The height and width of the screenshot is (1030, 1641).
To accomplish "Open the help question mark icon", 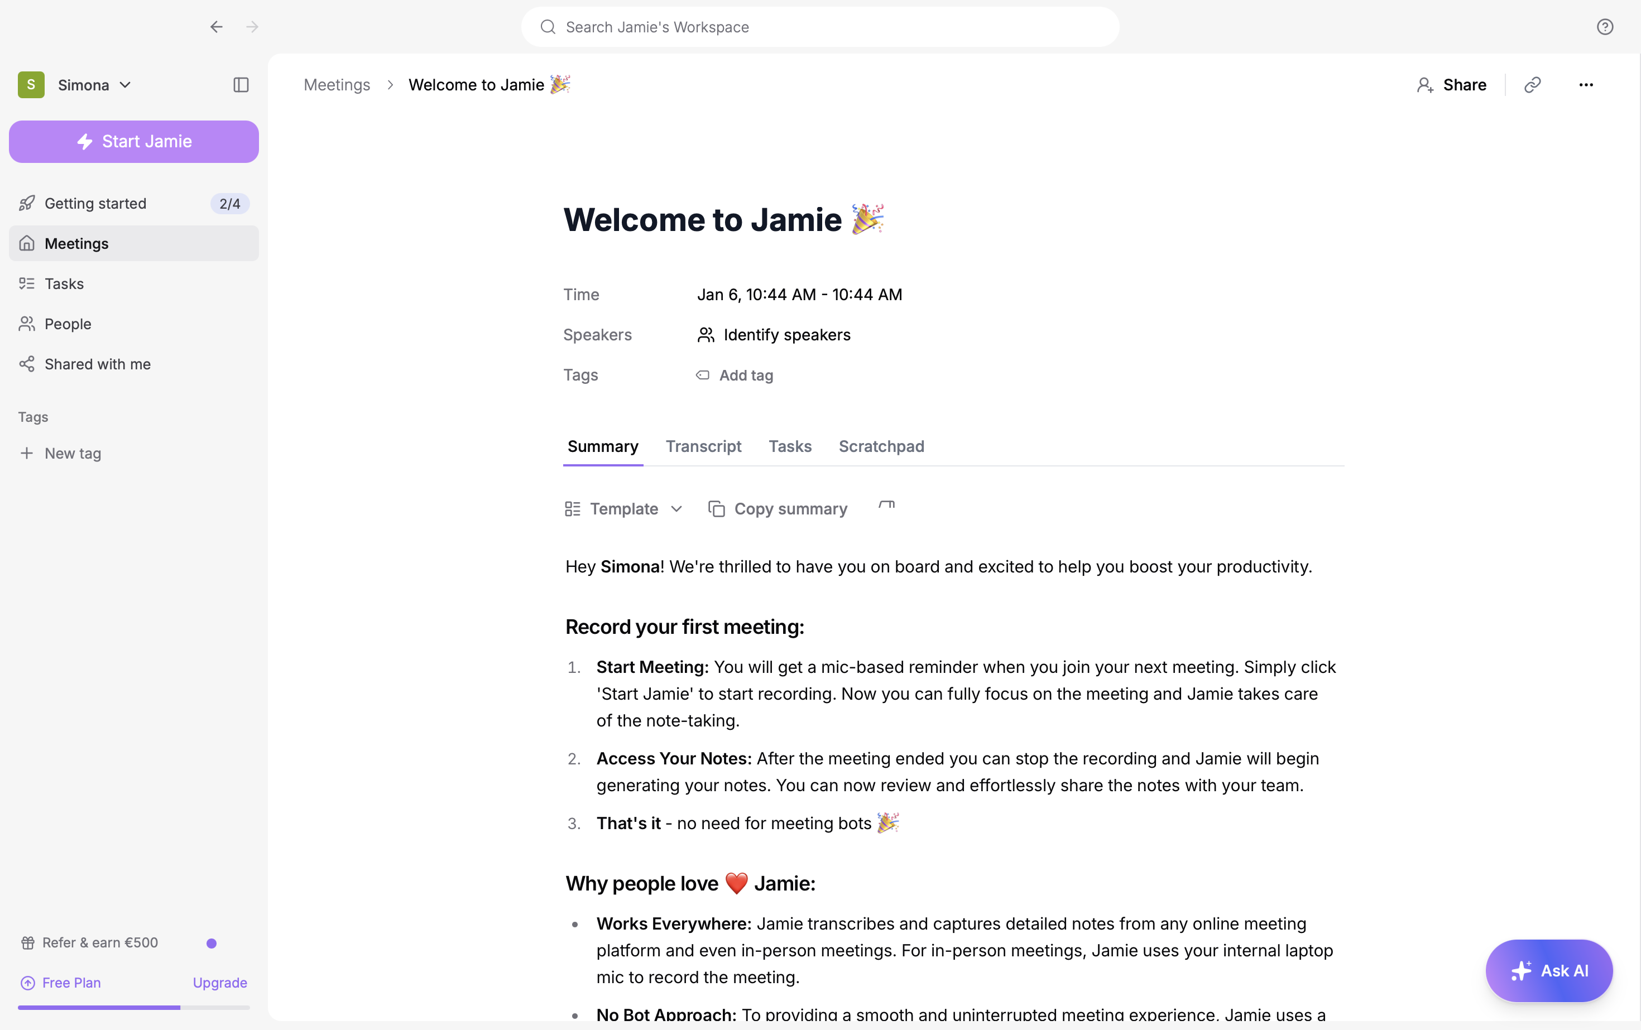I will (x=1604, y=27).
